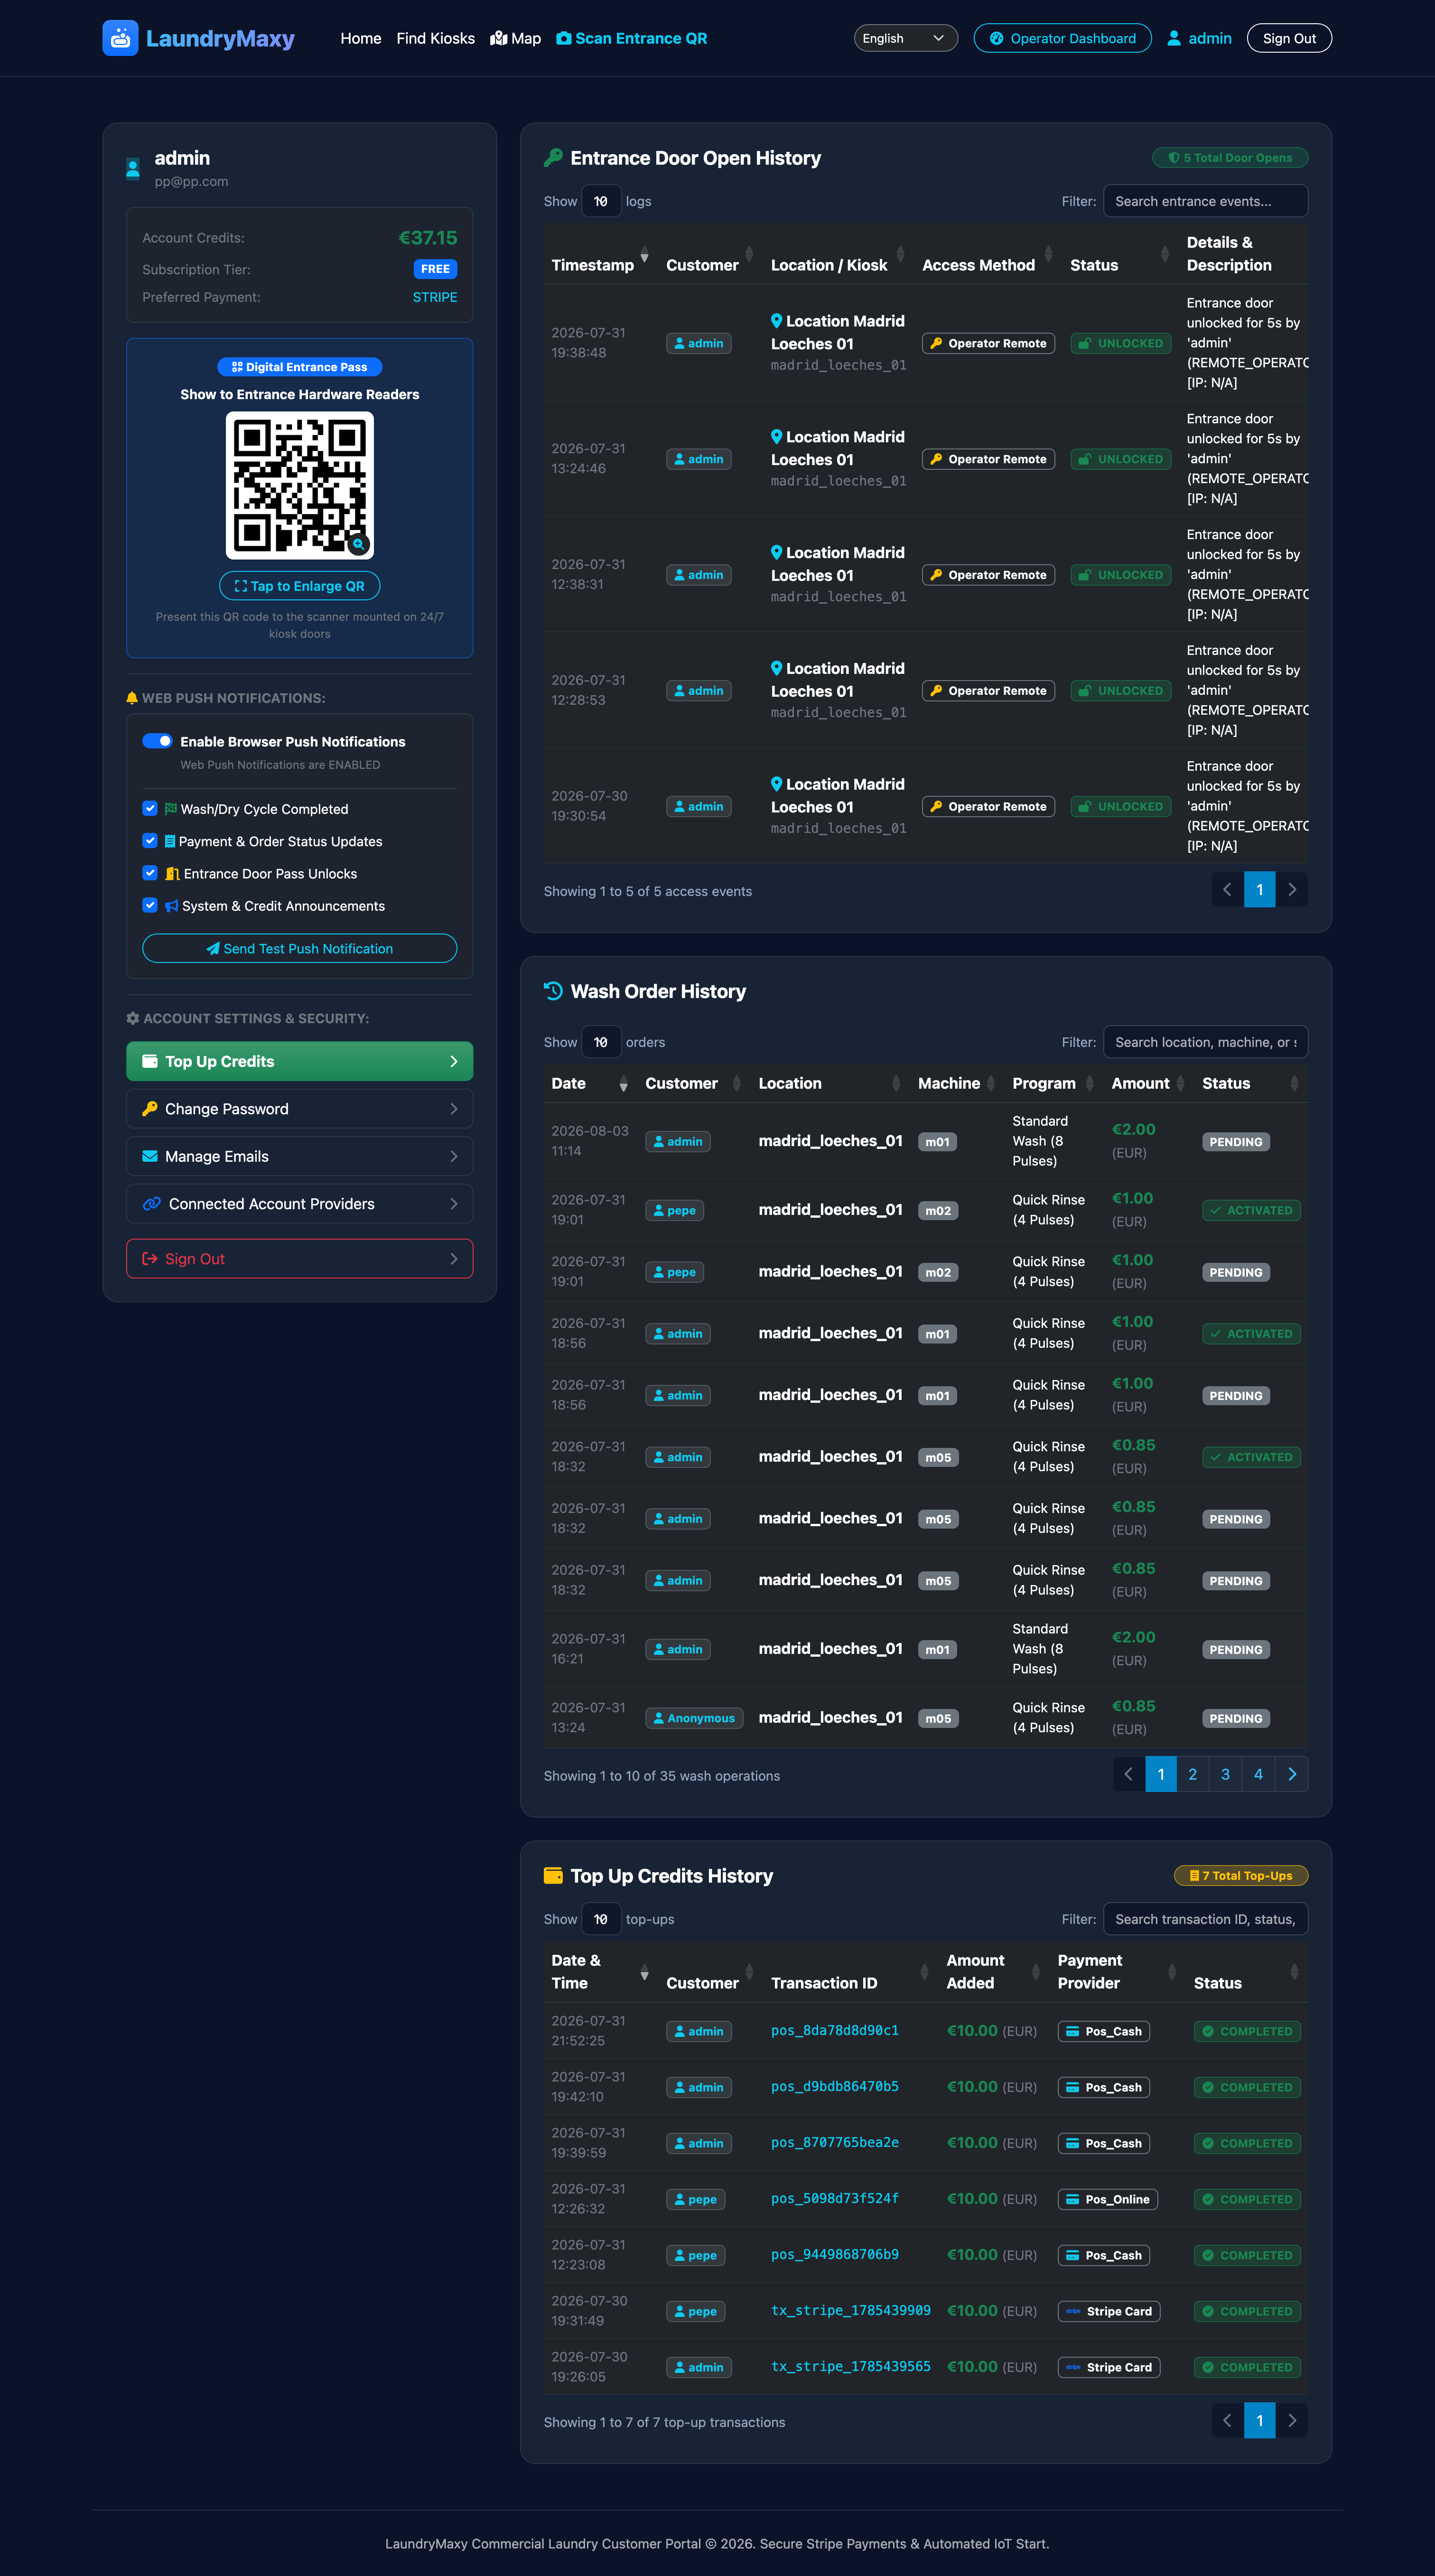
Task: Uncheck System & Credit Announcements checkbox
Action: [150, 905]
